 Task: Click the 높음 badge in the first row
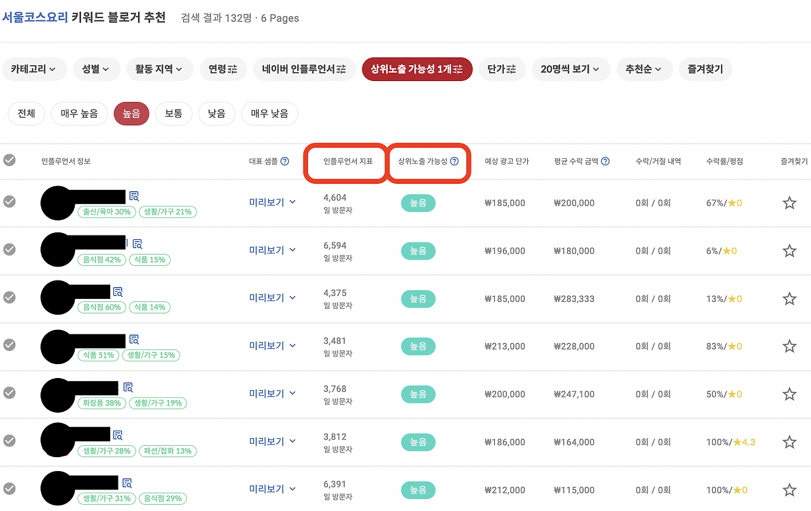[x=418, y=202]
